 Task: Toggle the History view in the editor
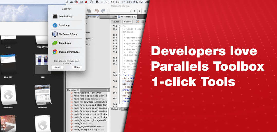tap(127, 22)
